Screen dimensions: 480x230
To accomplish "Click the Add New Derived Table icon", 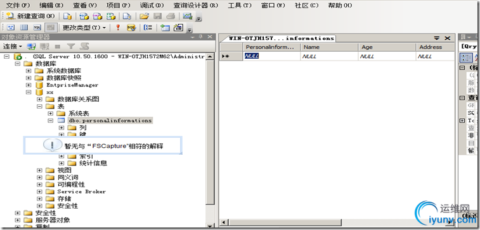I will tap(178, 27).
